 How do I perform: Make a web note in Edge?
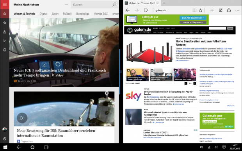[221, 10]
